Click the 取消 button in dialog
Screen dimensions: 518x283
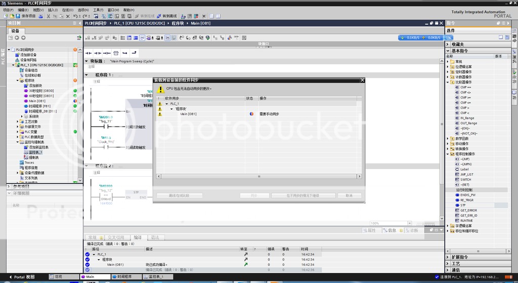click(x=349, y=195)
